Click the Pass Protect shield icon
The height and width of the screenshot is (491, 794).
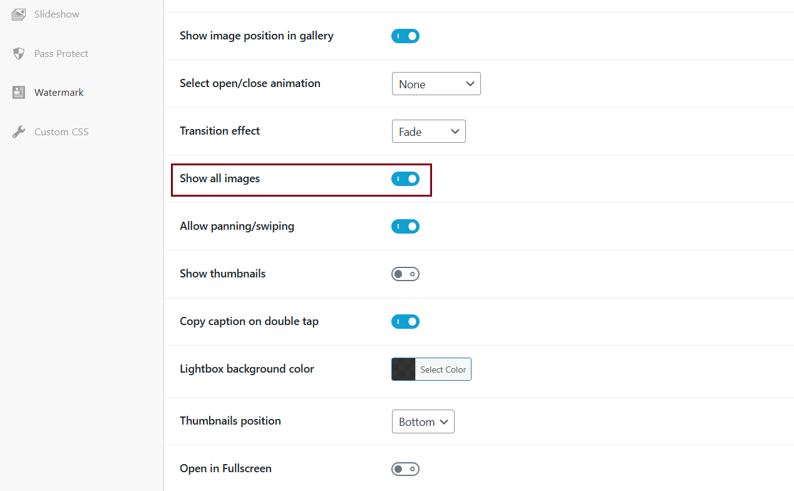click(19, 53)
